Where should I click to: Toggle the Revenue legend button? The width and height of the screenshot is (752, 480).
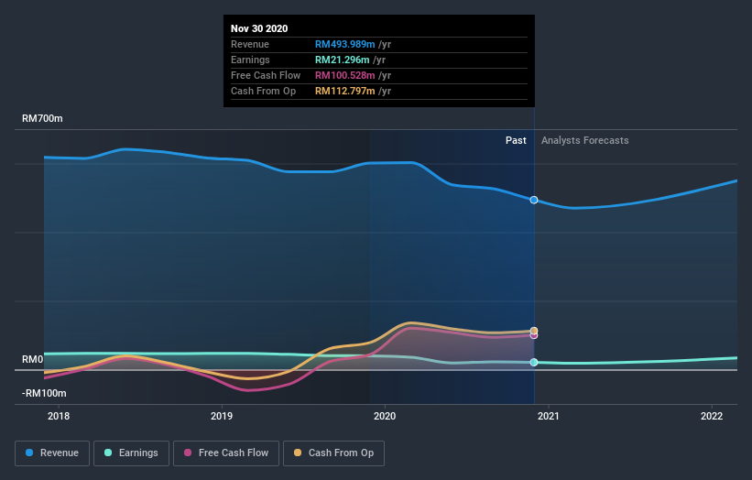(52, 453)
